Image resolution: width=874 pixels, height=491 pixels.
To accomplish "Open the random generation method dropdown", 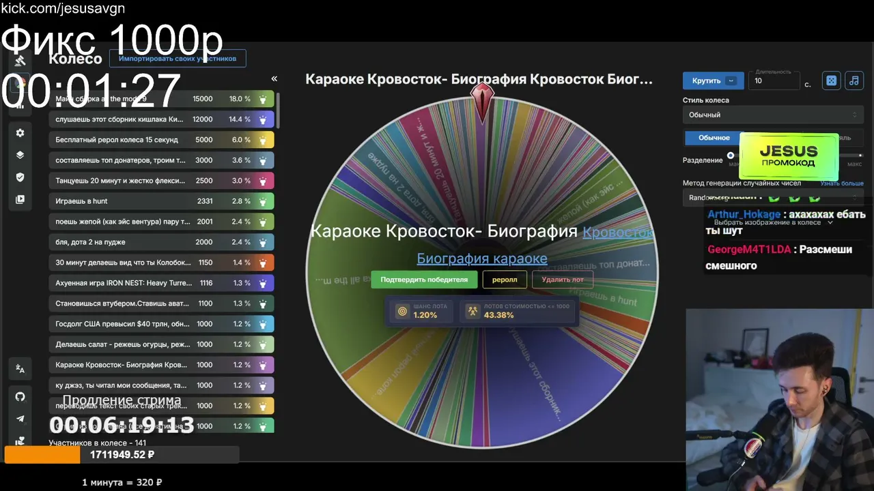I will tap(773, 198).
